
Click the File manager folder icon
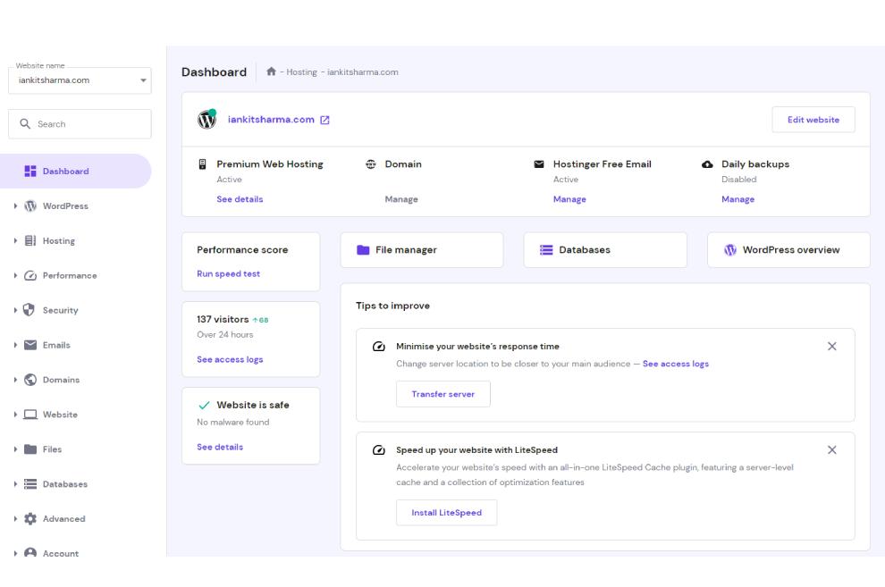click(363, 250)
